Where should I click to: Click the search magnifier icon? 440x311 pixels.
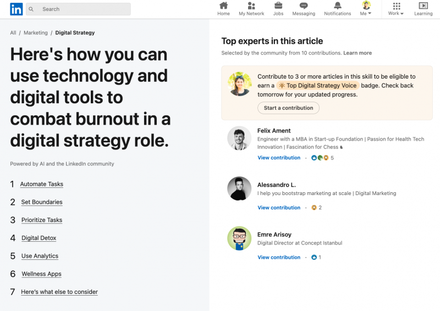(31, 9)
